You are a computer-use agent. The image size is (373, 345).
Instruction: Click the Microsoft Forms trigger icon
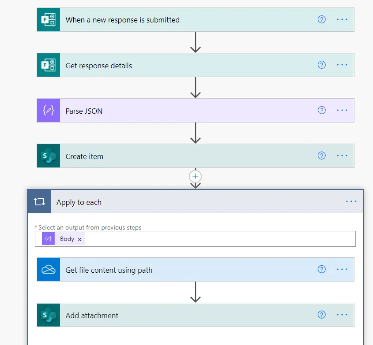pyautogui.click(x=48, y=19)
